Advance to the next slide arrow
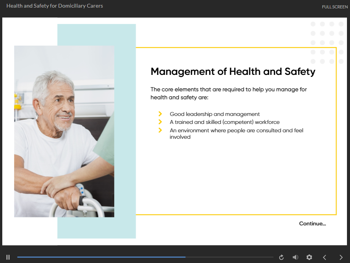350x263 pixels. pyautogui.click(x=341, y=257)
